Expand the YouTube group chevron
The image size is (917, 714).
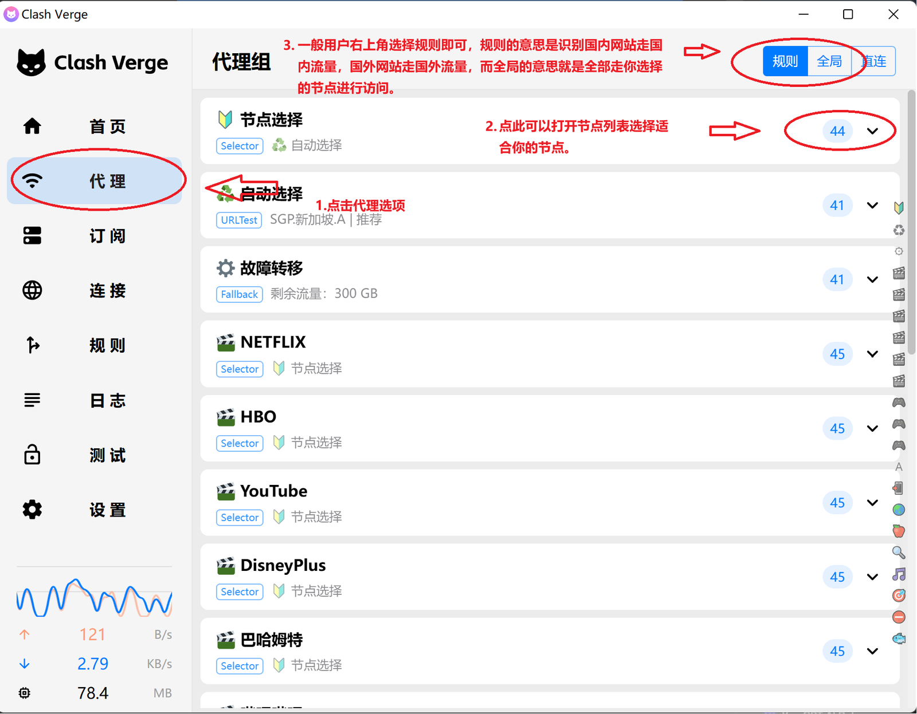click(x=872, y=503)
